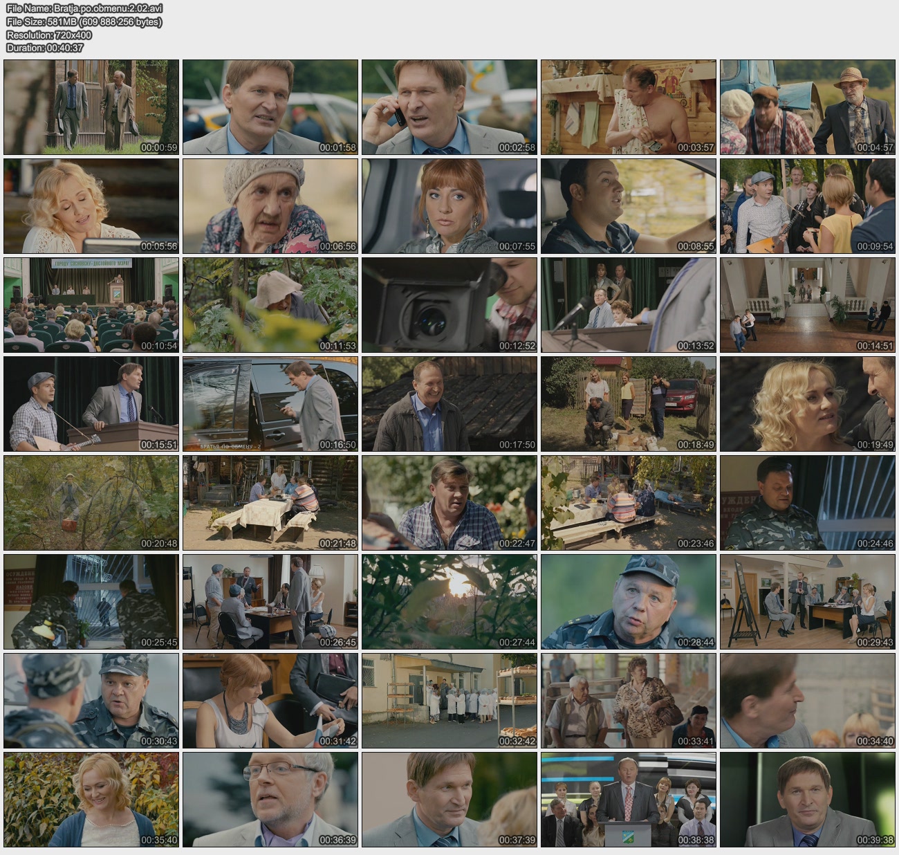Click the lobby staircase frame at 00:14:51
The height and width of the screenshot is (855, 899).
(x=807, y=305)
